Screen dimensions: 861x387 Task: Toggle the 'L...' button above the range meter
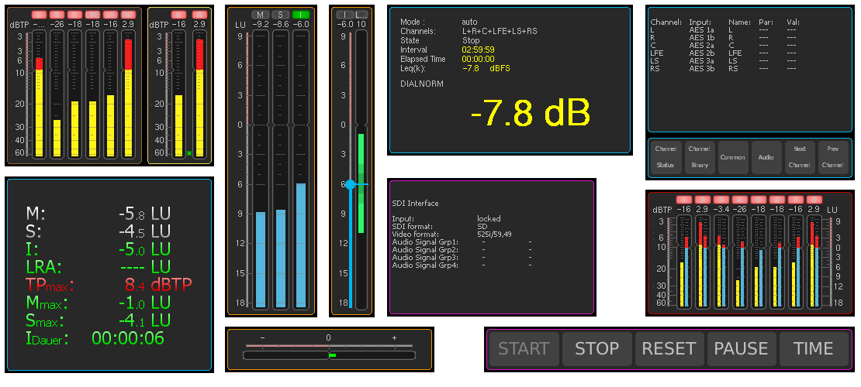coord(361,14)
